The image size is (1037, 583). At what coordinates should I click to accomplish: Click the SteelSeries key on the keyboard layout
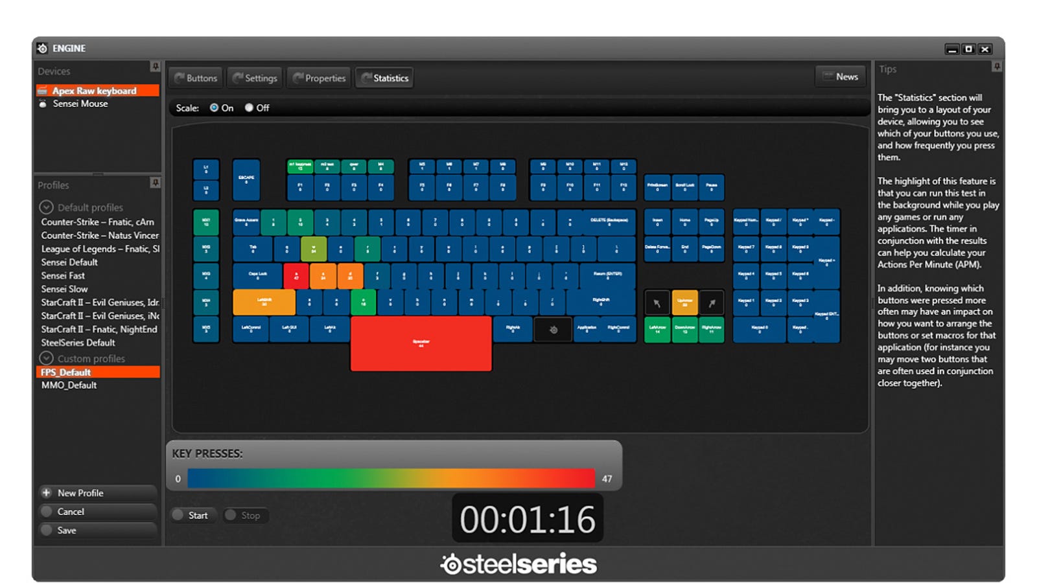(553, 329)
